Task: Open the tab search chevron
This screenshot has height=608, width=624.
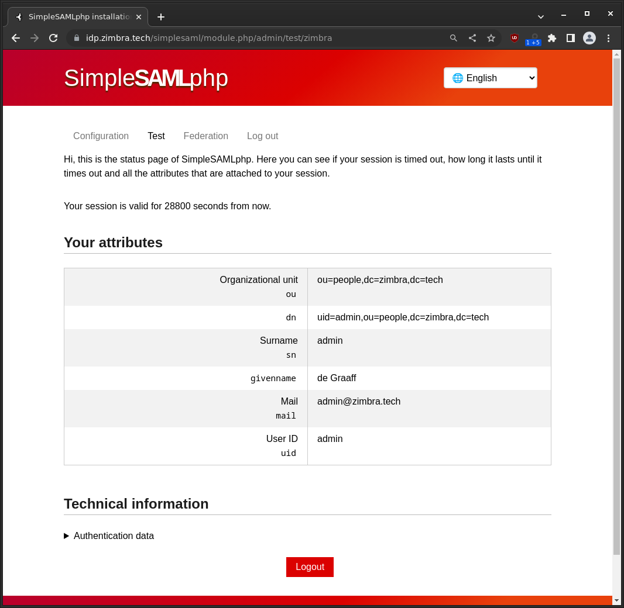Action: pos(540,17)
